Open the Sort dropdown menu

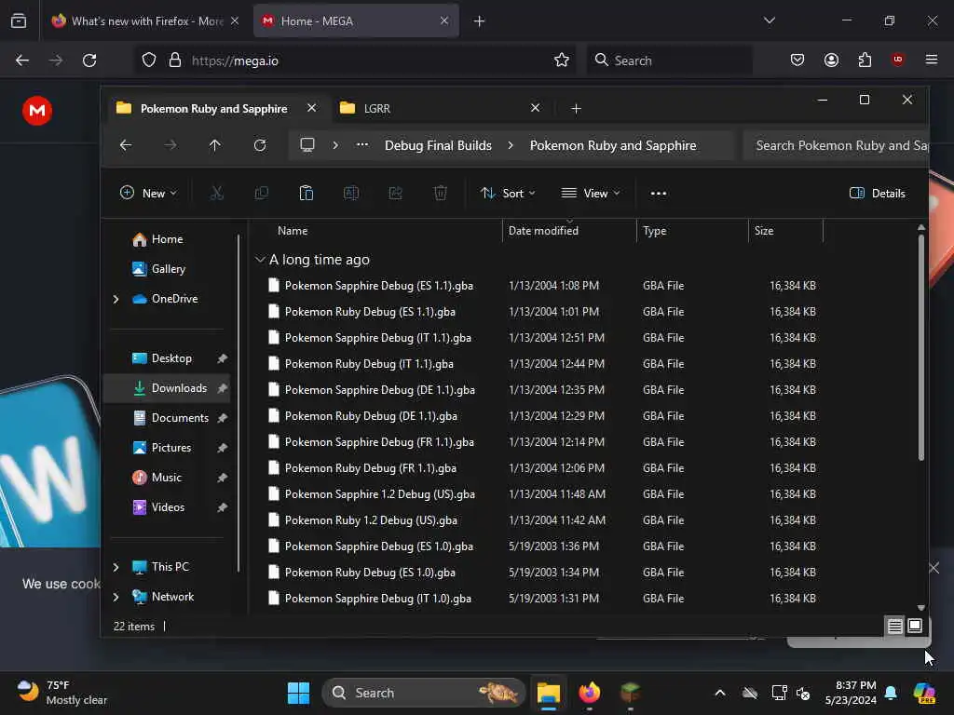[x=508, y=194]
